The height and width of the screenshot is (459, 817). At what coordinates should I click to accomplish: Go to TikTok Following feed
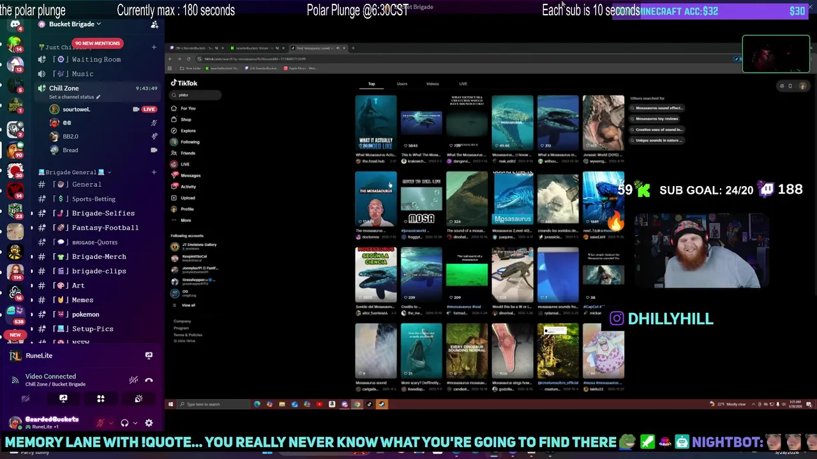click(185, 142)
